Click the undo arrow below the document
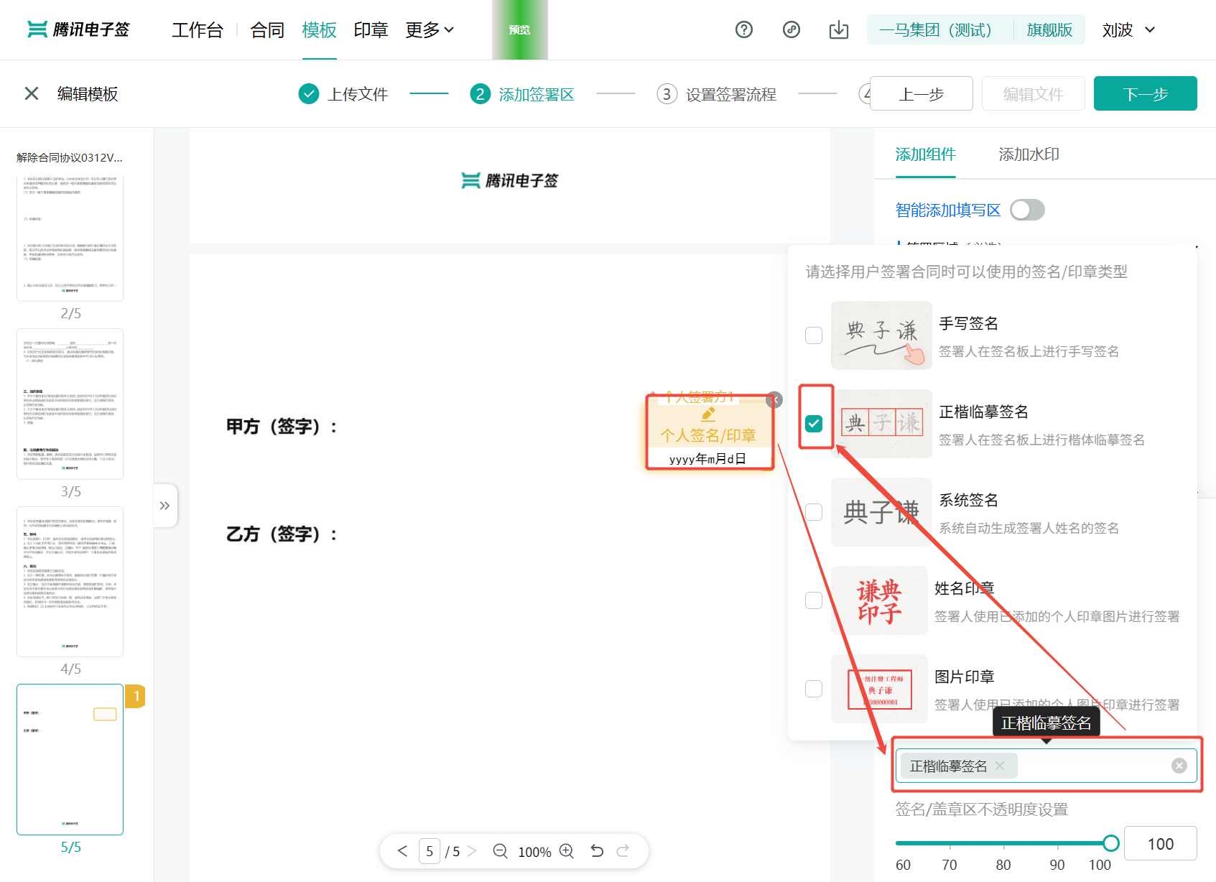This screenshot has width=1216, height=882. pyautogui.click(x=596, y=850)
